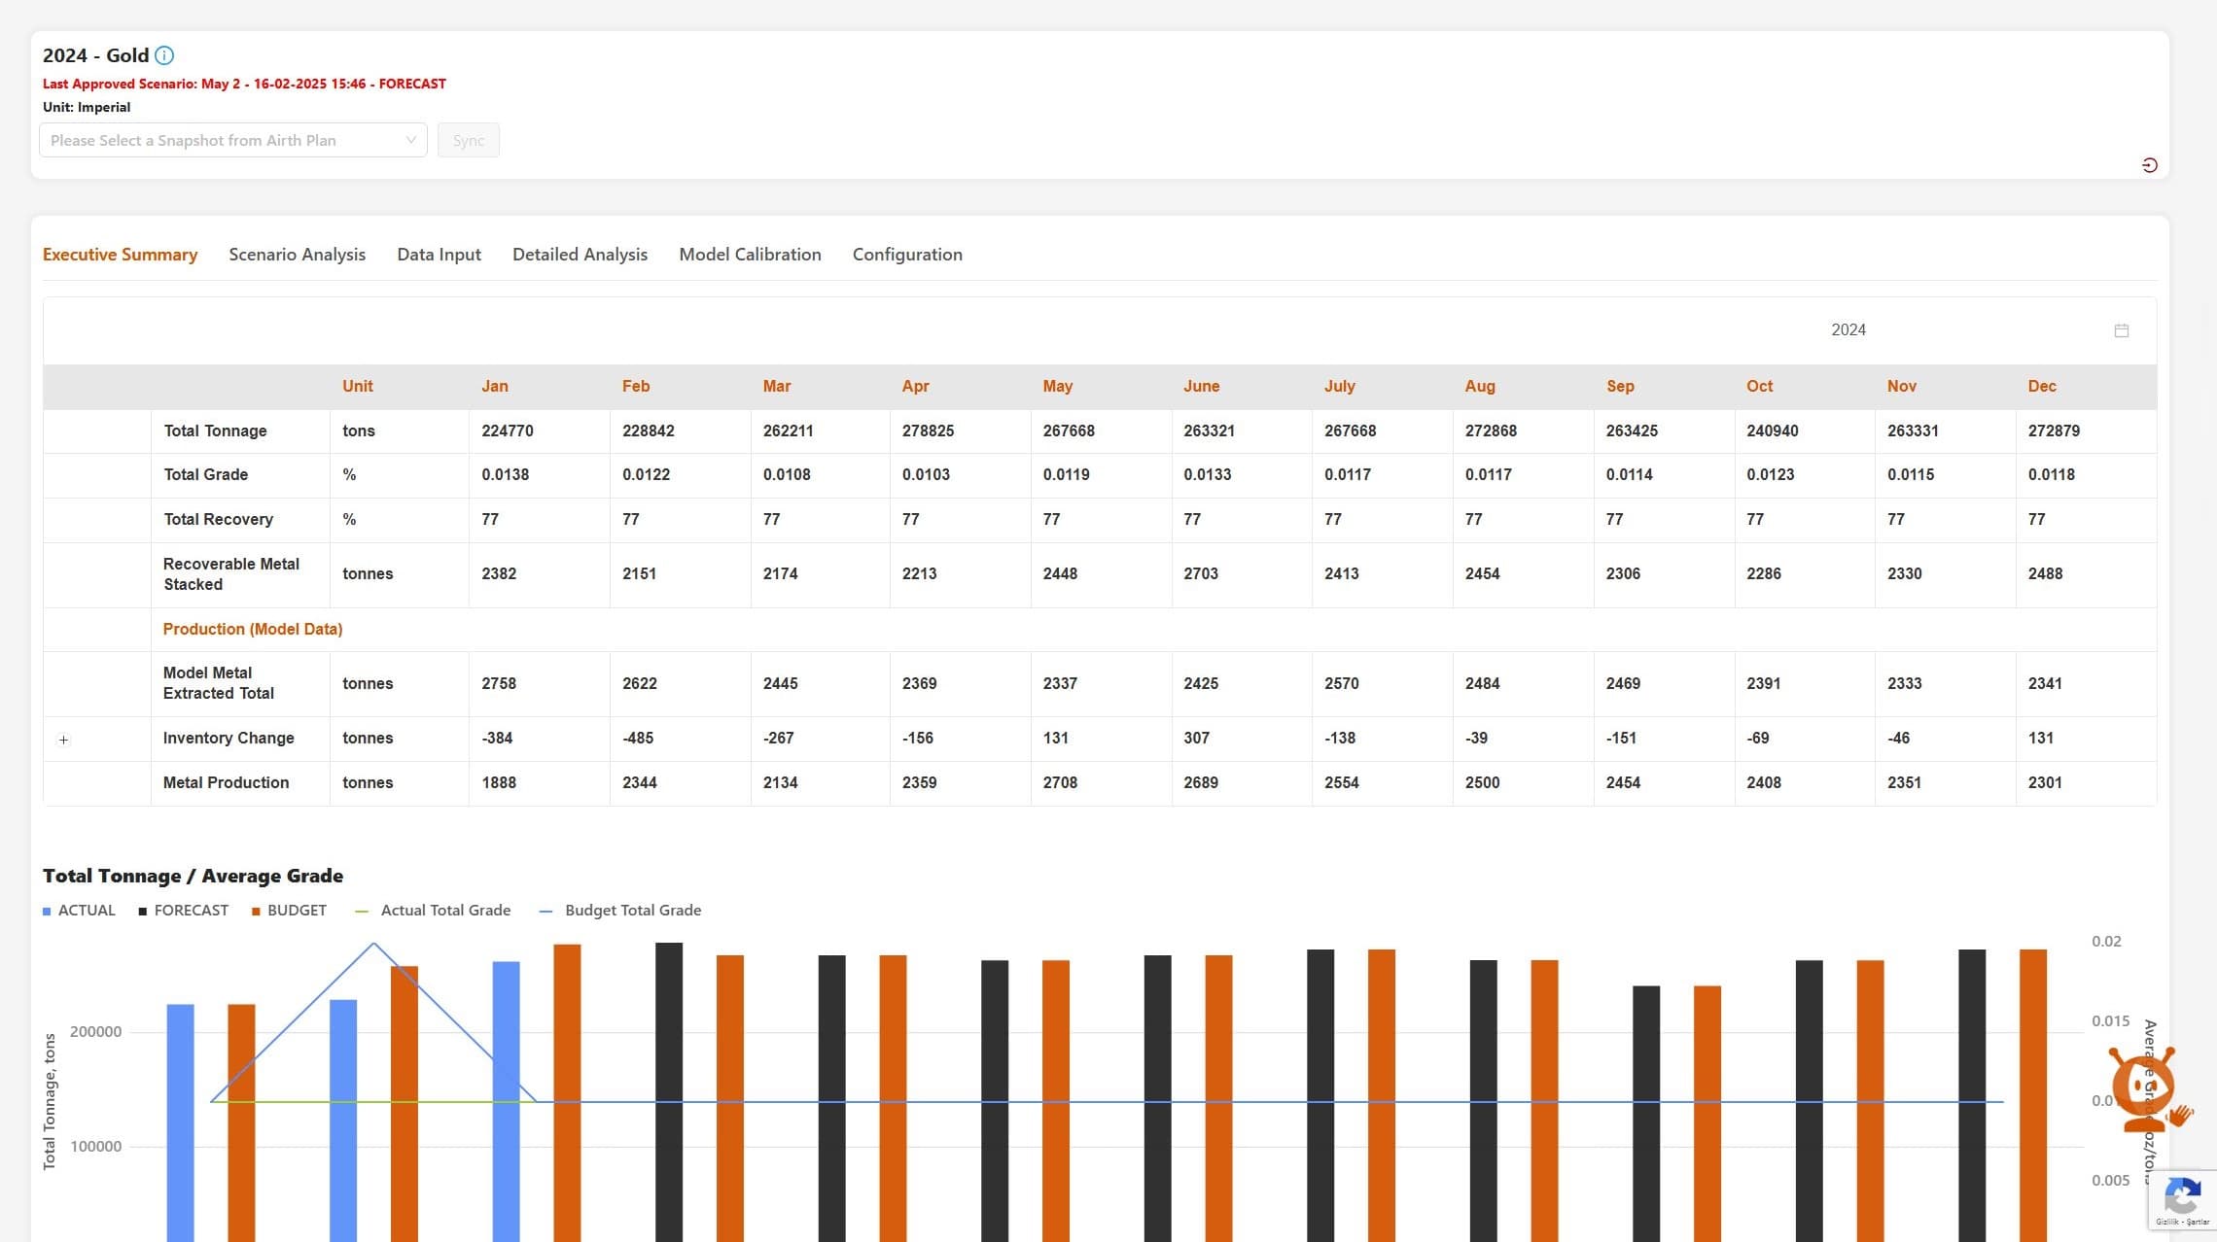Click the Production (Model Data) section heading

point(253,630)
